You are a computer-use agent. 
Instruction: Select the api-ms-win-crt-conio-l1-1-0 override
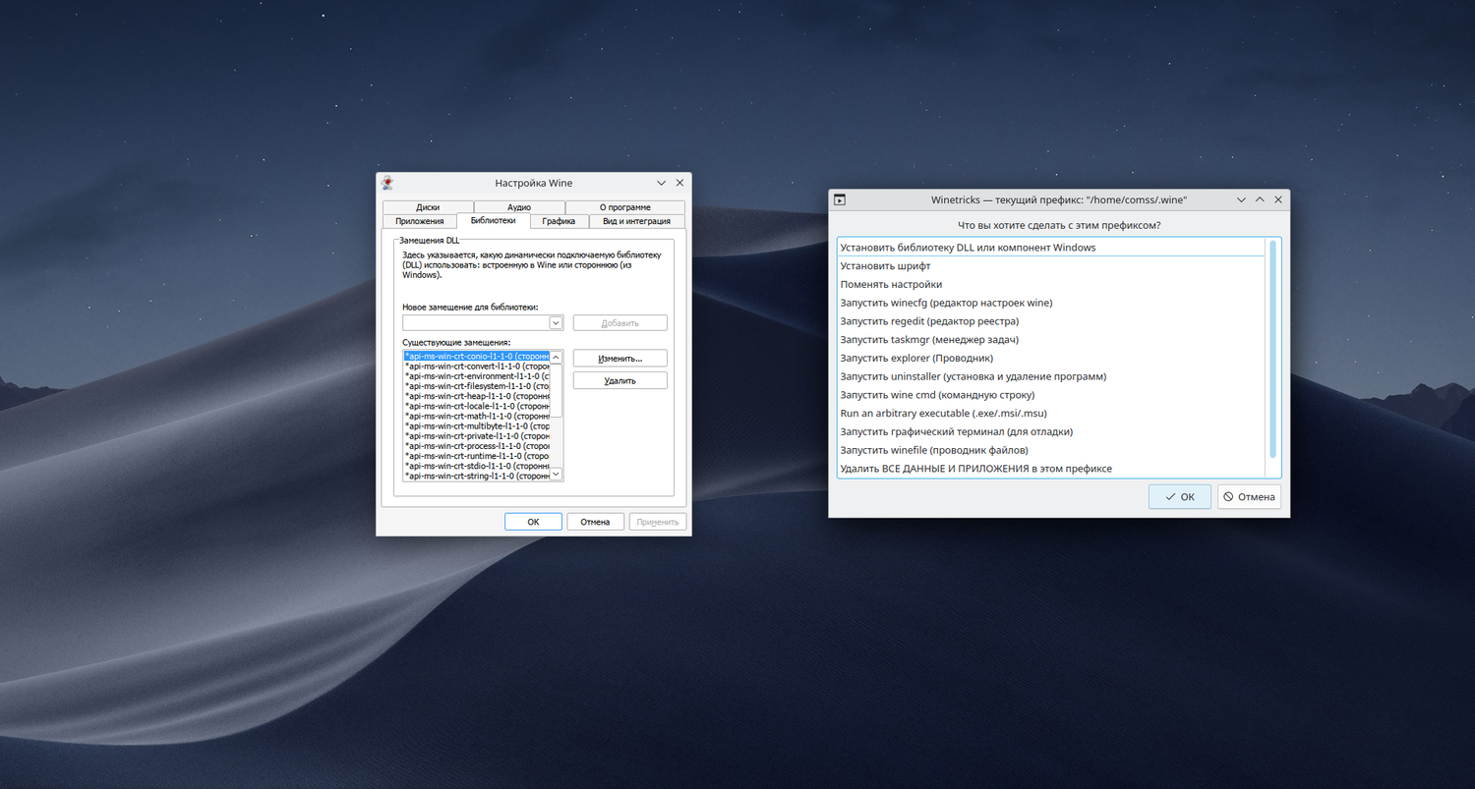(476, 357)
